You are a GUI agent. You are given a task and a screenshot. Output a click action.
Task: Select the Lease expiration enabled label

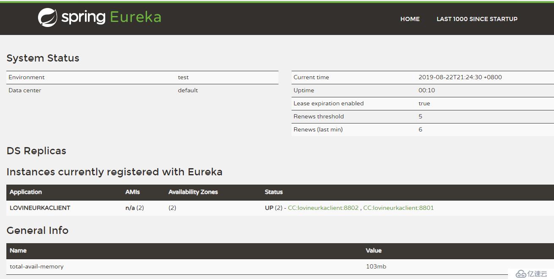click(x=329, y=103)
